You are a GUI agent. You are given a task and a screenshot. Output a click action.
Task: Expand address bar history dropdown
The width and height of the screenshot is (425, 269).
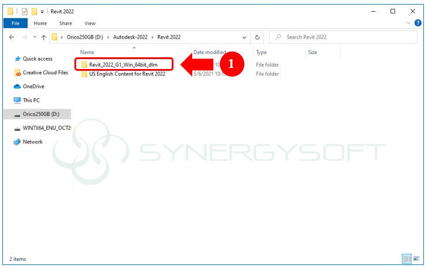[244, 37]
